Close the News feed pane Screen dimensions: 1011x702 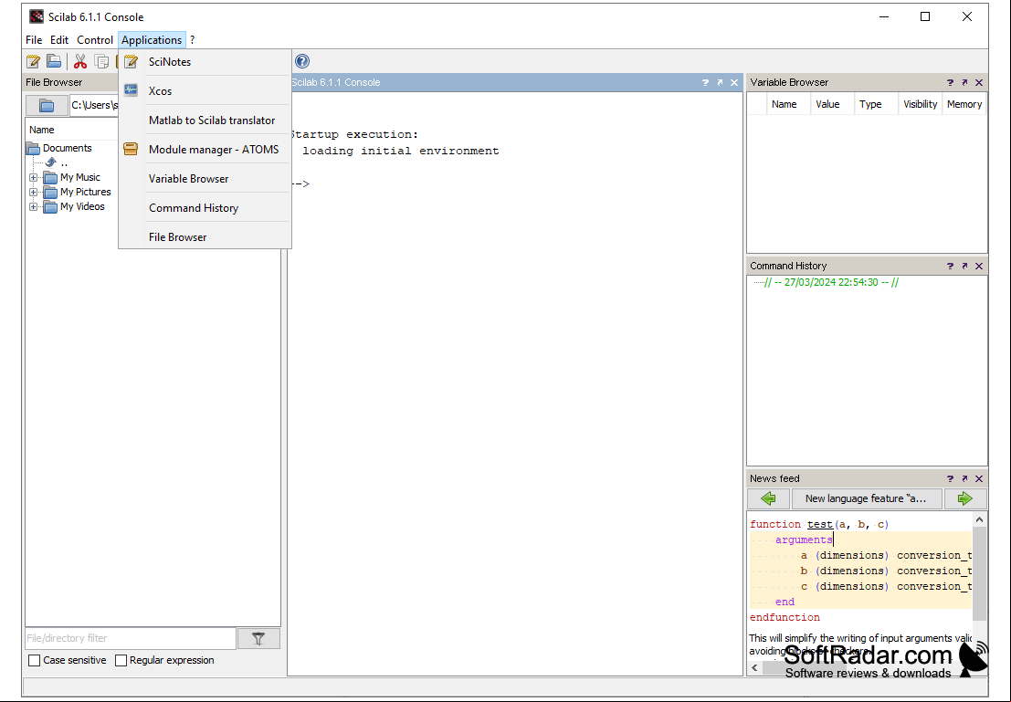pyautogui.click(x=979, y=479)
